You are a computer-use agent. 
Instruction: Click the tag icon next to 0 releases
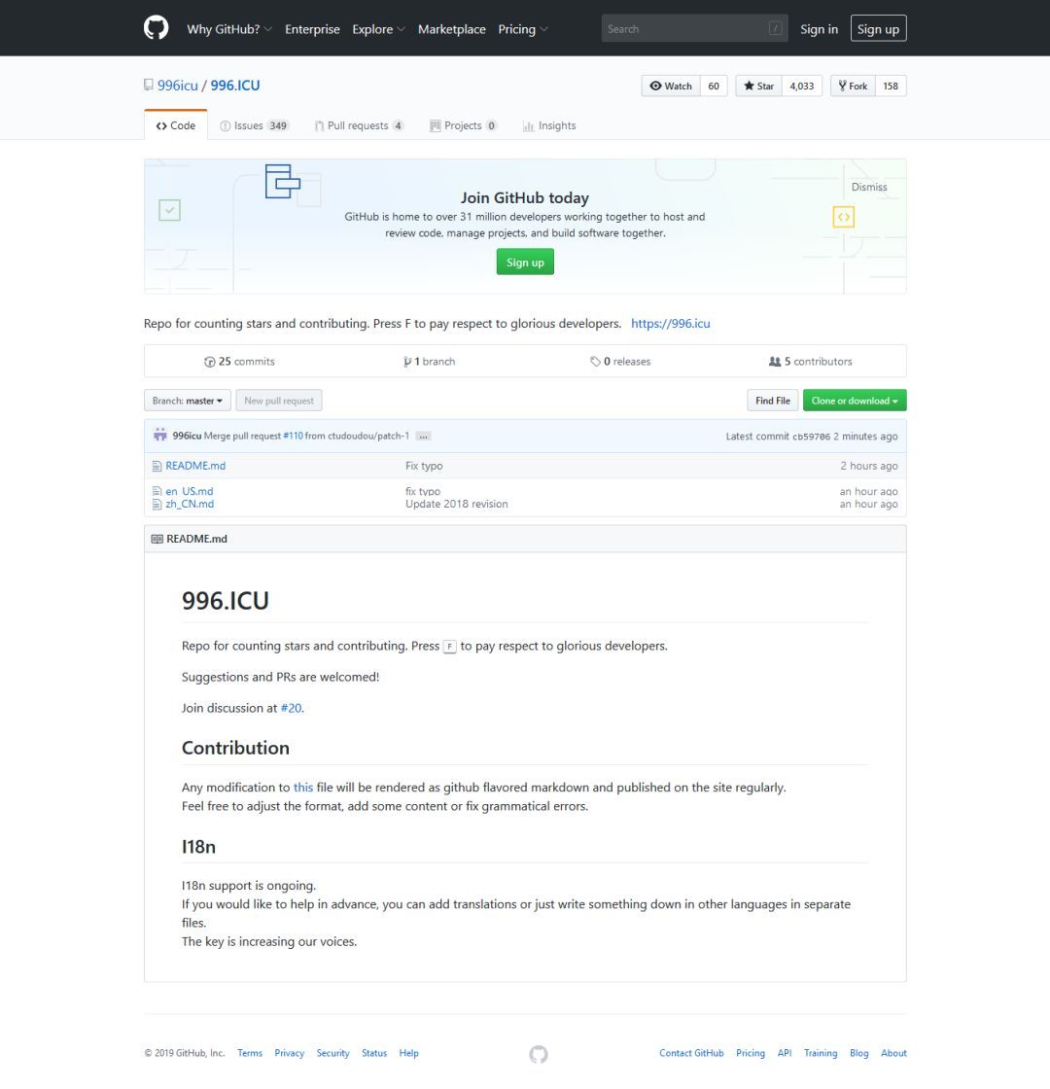(x=595, y=361)
